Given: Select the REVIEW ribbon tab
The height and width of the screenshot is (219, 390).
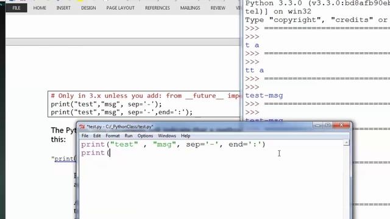Looking at the screenshot, I should point(218,8).
